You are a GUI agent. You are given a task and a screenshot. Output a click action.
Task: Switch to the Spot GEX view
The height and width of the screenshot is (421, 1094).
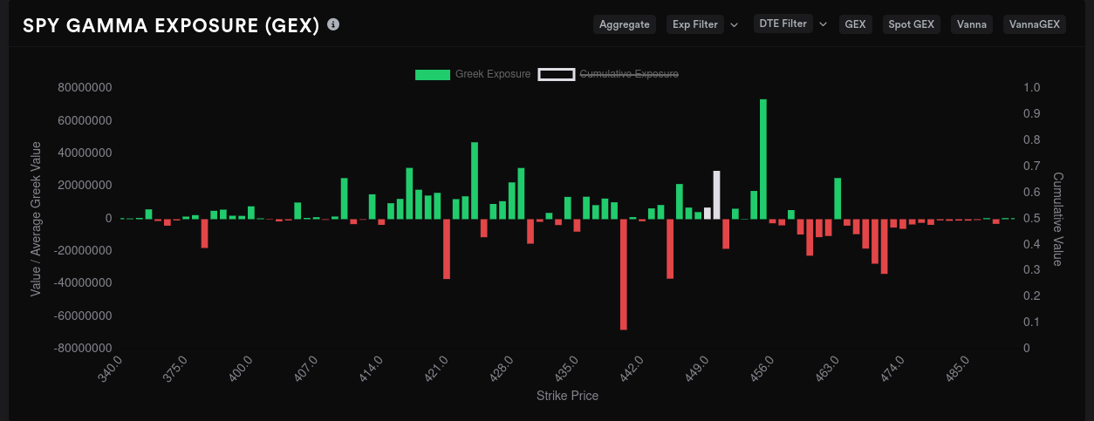click(x=912, y=24)
